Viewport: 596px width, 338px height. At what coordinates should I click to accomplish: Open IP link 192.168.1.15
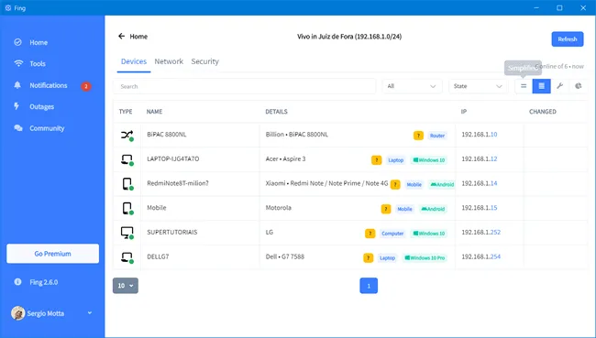click(480, 208)
